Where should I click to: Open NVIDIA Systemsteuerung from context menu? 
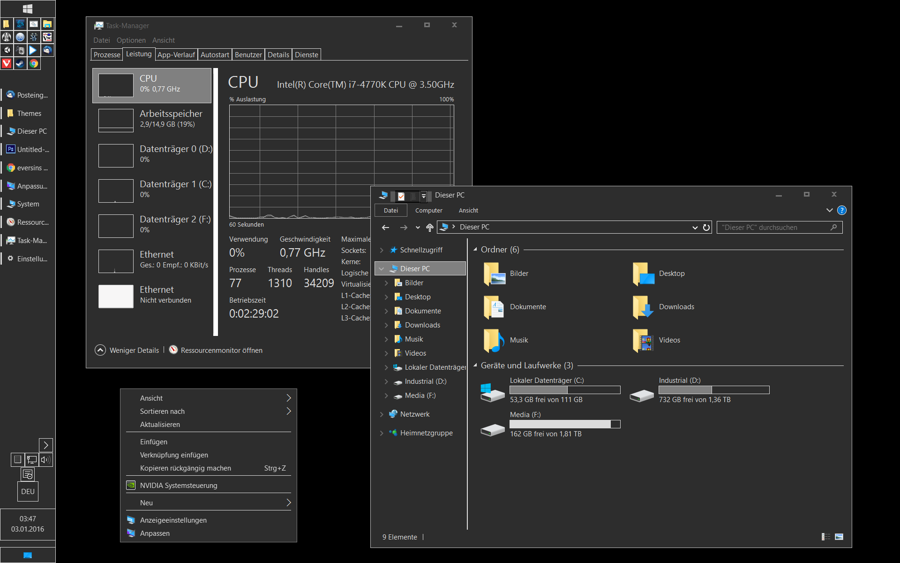[179, 485]
